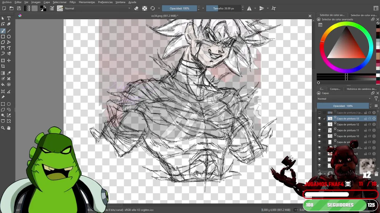Open the Preferencias menu

click(105, 2)
